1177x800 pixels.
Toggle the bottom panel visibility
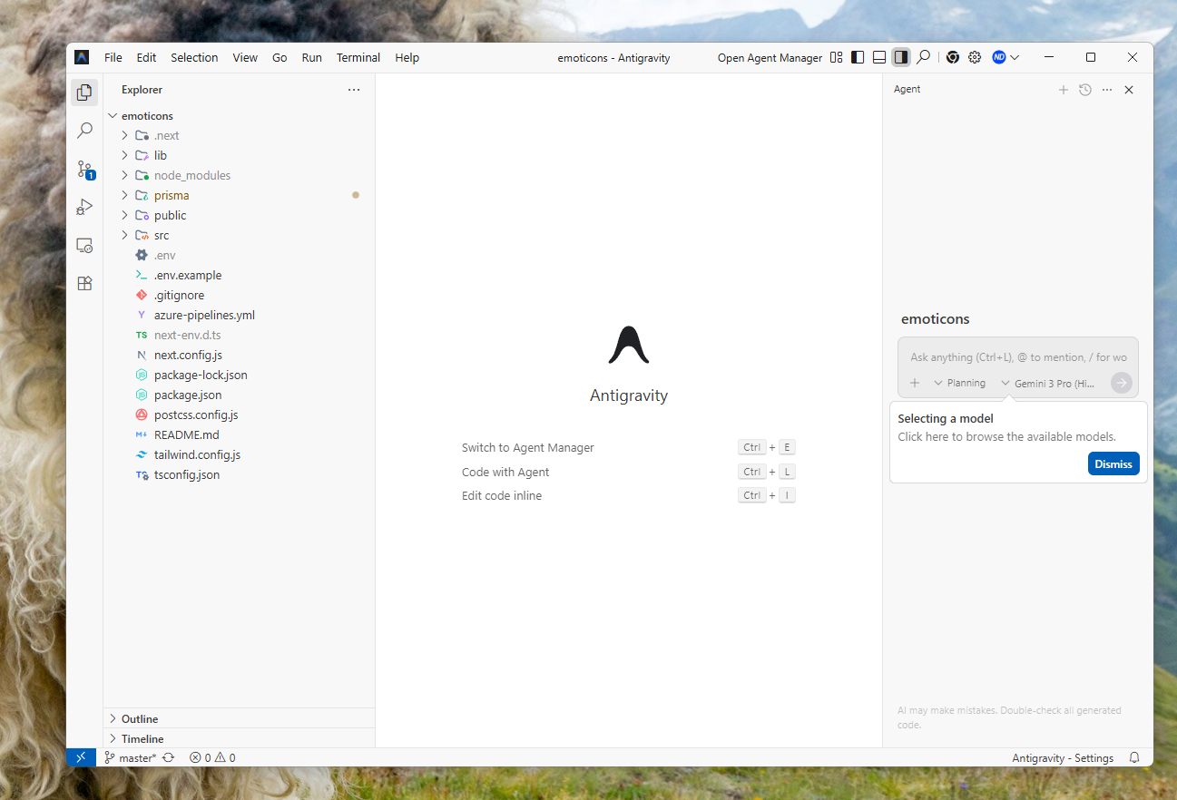tap(879, 57)
